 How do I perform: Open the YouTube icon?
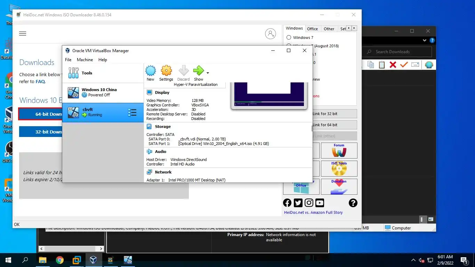point(320,203)
